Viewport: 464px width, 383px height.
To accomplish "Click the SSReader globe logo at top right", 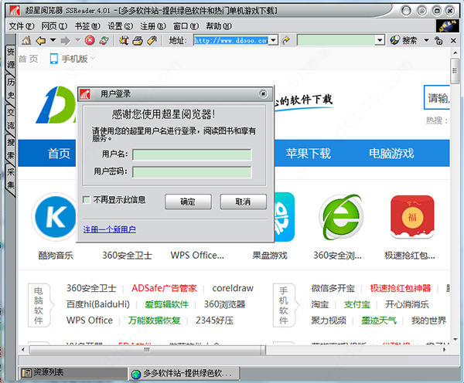I will pyautogui.click(x=447, y=26).
